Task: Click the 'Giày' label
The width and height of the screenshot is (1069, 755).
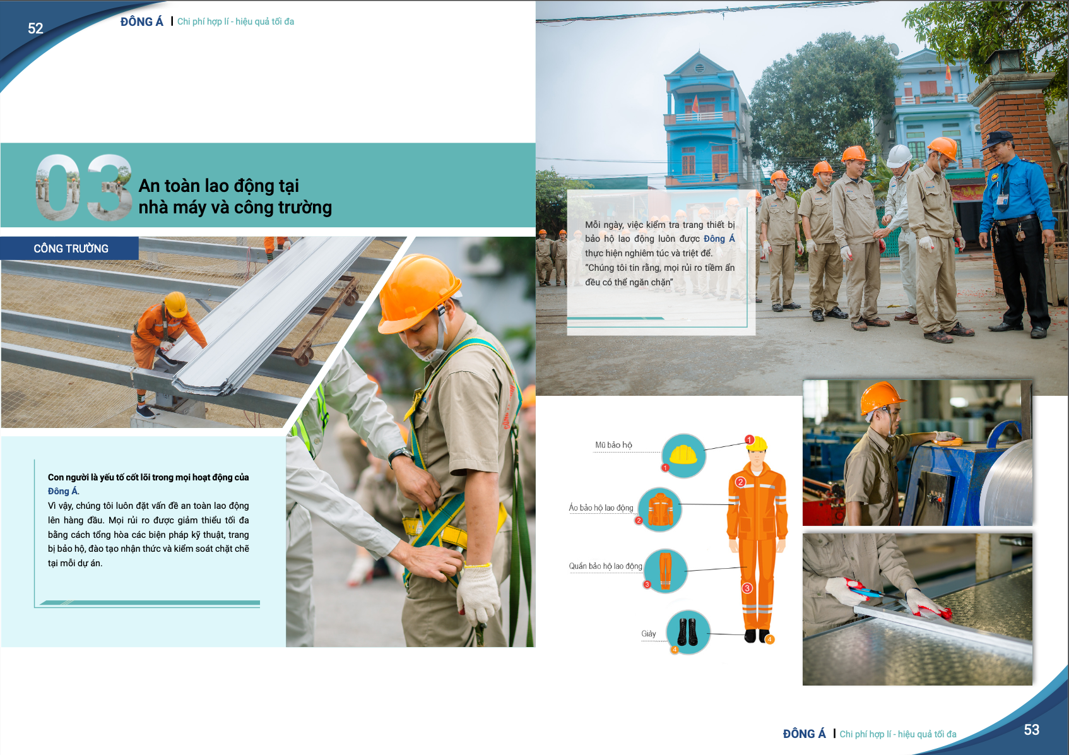Action: click(648, 634)
